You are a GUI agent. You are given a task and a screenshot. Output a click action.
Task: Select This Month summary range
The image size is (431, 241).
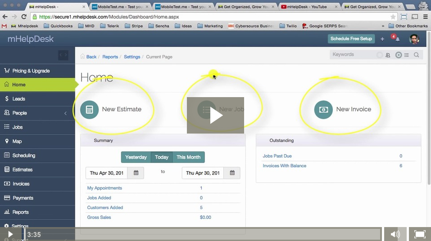point(189,157)
